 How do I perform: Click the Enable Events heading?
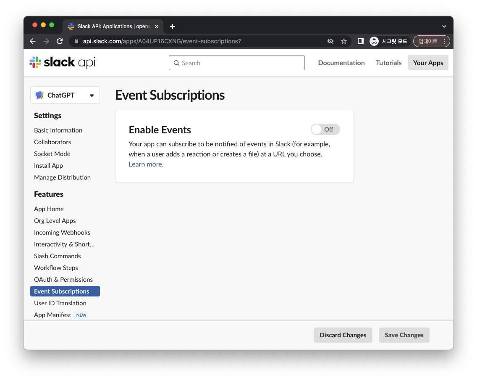point(160,130)
